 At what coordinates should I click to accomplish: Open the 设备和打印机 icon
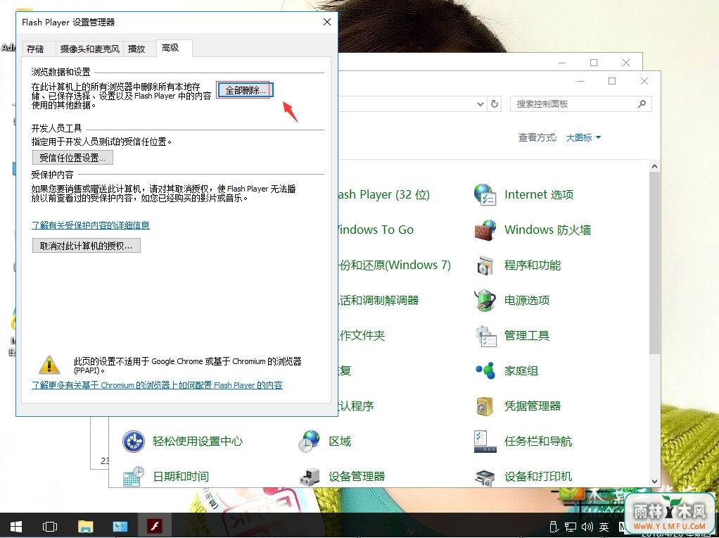point(485,477)
